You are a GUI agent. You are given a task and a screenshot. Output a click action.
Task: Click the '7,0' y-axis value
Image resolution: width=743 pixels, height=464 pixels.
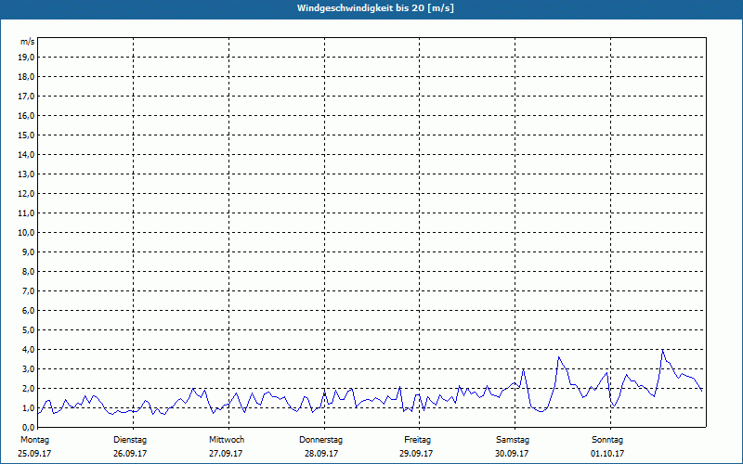click(x=29, y=290)
